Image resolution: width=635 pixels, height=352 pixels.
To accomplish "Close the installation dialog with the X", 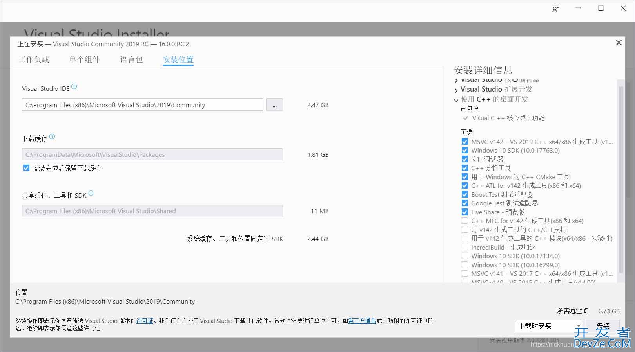I will click(619, 43).
